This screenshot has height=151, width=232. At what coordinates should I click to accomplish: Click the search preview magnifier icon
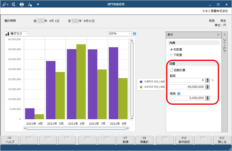pyautogui.click(x=13, y=4)
